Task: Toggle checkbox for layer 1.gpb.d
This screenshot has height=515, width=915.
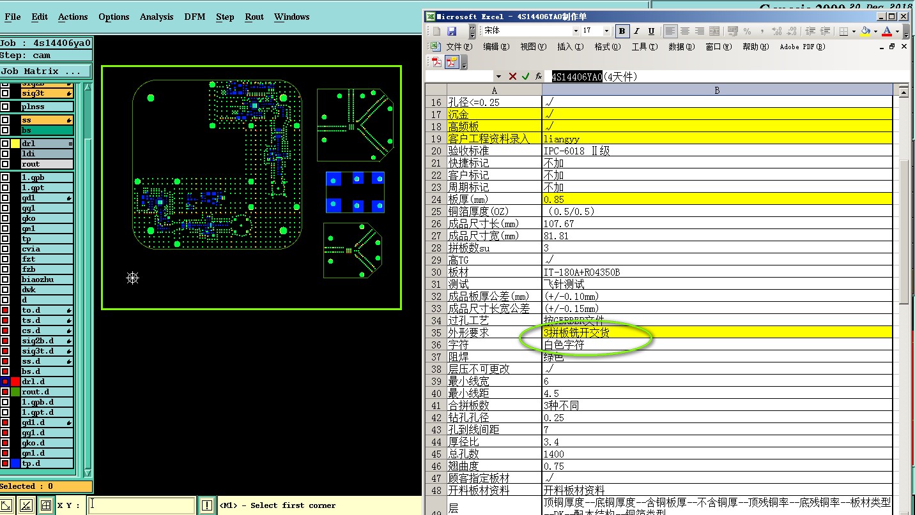Action: (x=5, y=402)
